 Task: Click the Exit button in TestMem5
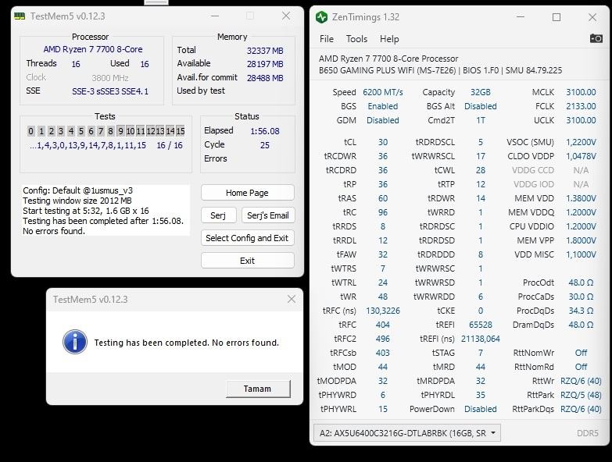pyautogui.click(x=248, y=261)
